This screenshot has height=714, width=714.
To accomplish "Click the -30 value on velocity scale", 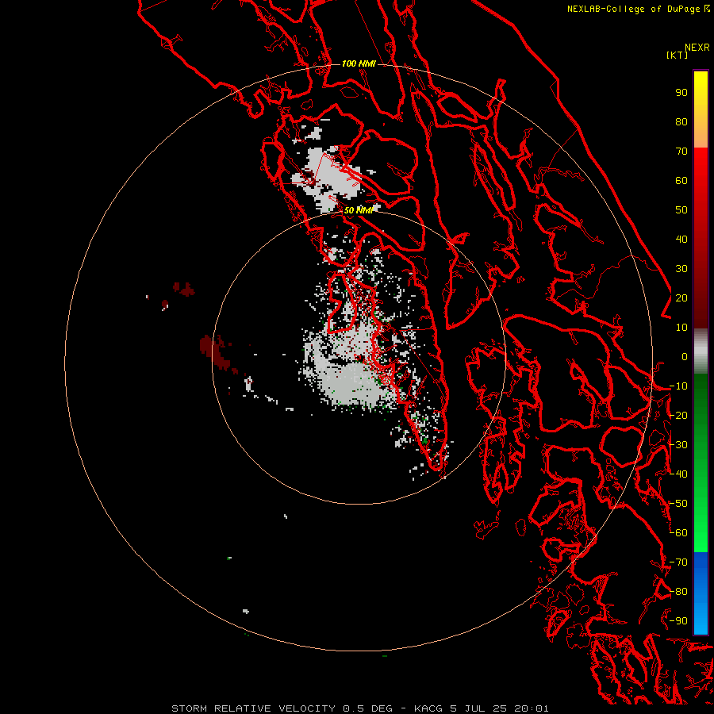I will click(x=678, y=445).
